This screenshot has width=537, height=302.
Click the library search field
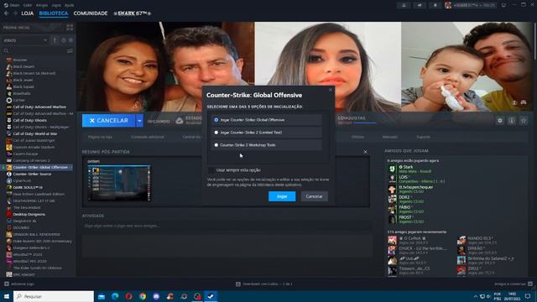click(x=34, y=50)
